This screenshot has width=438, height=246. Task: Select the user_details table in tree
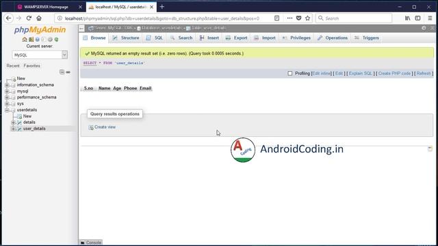pyautogui.click(x=34, y=128)
